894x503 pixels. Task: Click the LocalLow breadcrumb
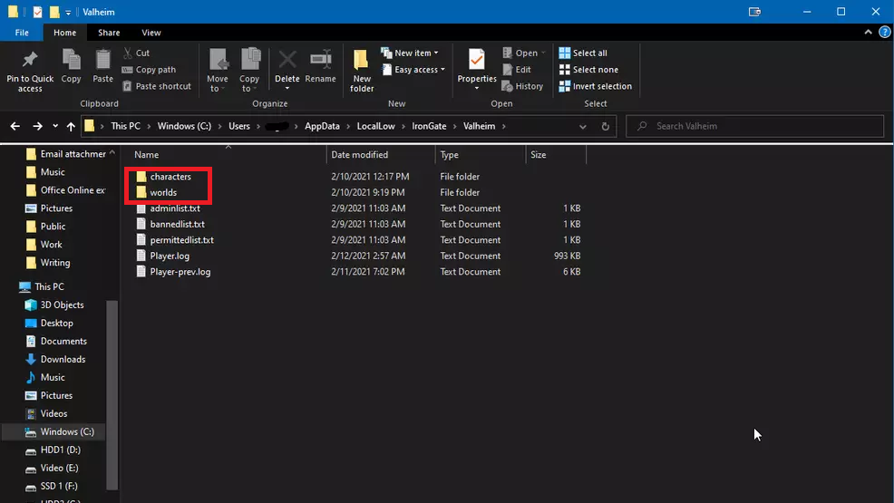click(x=375, y=126)
